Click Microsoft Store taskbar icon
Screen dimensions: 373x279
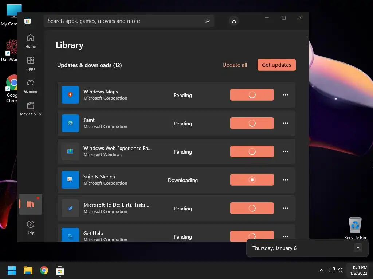click(60, 270)
